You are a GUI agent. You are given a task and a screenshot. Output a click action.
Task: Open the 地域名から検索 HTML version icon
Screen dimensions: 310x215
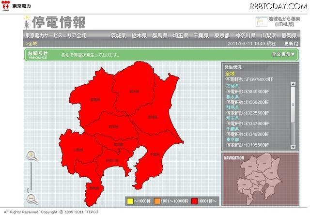point(261,21)
